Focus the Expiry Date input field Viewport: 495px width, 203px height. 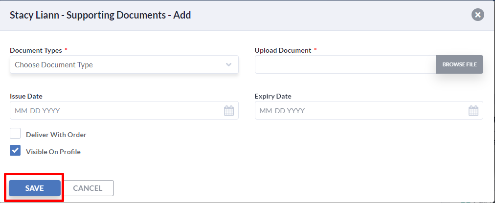click(x=369, y=110)
